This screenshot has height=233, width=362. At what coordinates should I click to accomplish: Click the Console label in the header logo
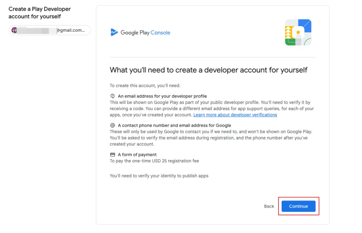[160, 32]
